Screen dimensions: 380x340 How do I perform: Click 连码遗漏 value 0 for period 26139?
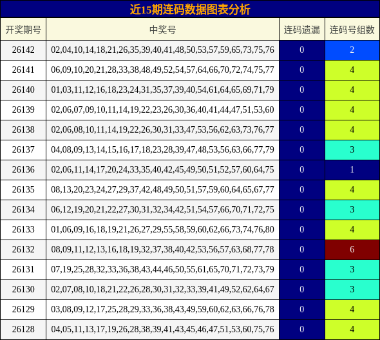coord(301,109)
